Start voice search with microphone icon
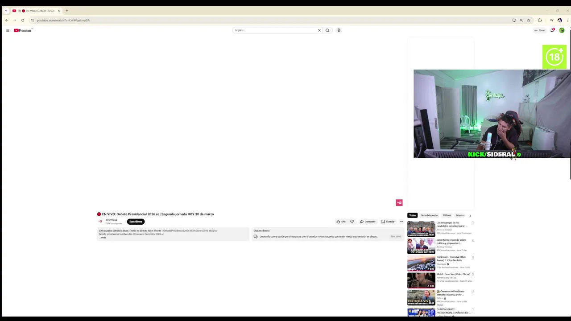571x321 pixels. pos(339,30)
